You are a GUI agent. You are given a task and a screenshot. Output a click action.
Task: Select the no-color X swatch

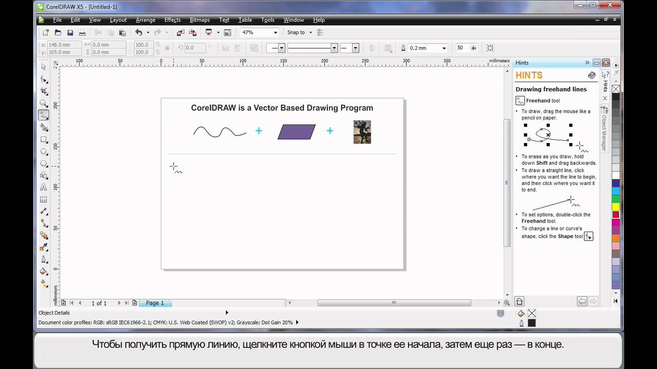[616, 89]
